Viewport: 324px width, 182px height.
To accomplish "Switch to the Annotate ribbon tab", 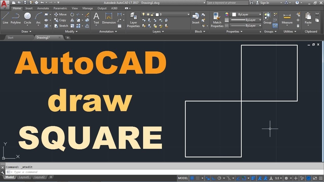I will coord(43,8).
